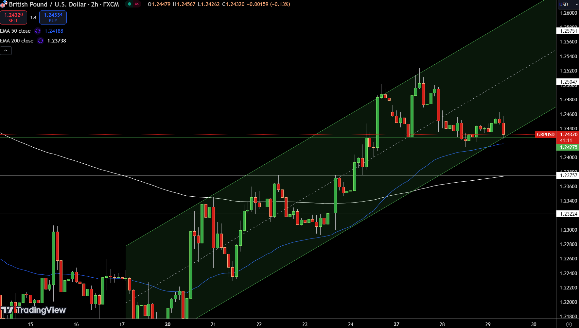Click date 30 on time axis

534,324
